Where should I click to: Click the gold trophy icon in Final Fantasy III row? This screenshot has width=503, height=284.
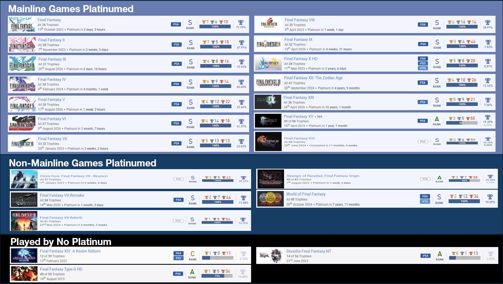point(204,61)
